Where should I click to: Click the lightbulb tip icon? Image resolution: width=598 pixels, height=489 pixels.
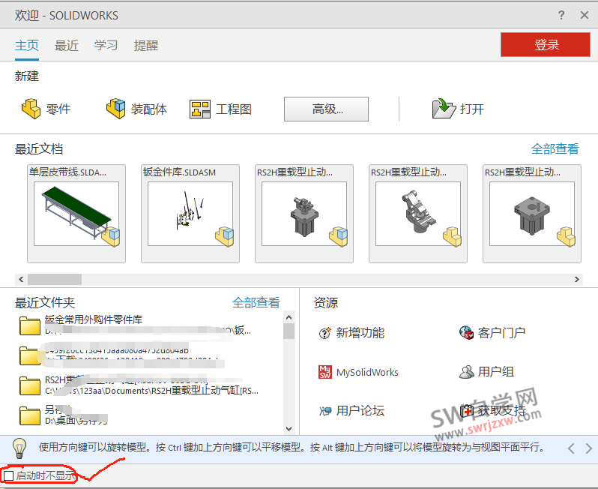click(x=19, y=448)
